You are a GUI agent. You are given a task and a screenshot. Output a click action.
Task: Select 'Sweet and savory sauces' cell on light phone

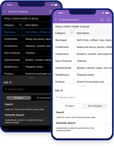click(x=93, y=47)
